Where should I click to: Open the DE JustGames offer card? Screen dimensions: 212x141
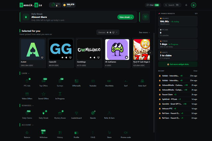(x=117, y=53)
